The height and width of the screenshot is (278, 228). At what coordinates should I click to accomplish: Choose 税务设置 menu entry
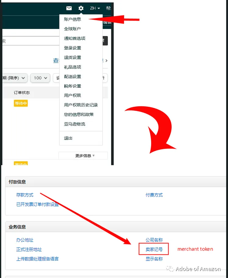[x=73, y=86]
